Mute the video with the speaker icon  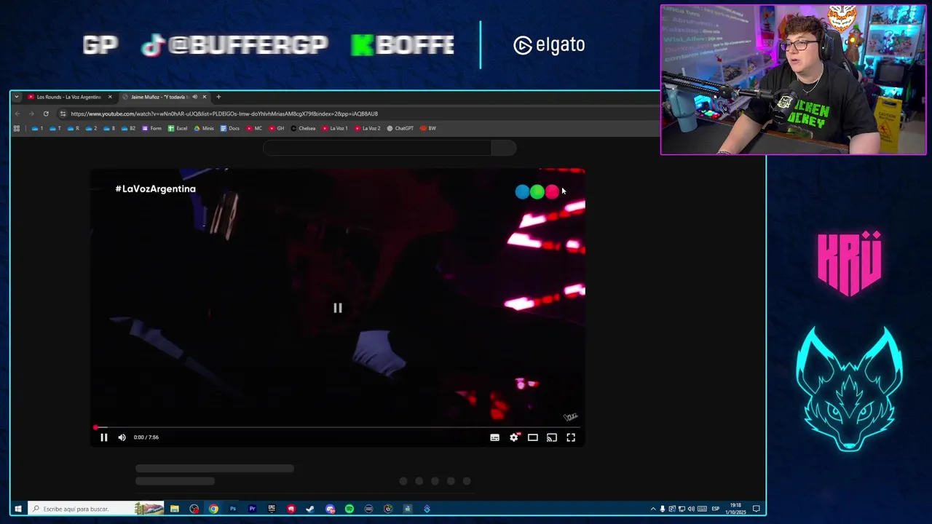pos(122,437)
